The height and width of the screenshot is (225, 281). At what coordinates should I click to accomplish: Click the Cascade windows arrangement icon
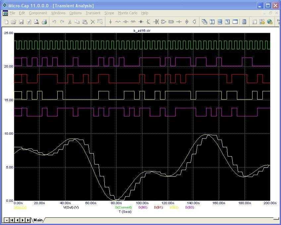coord(205,22)
